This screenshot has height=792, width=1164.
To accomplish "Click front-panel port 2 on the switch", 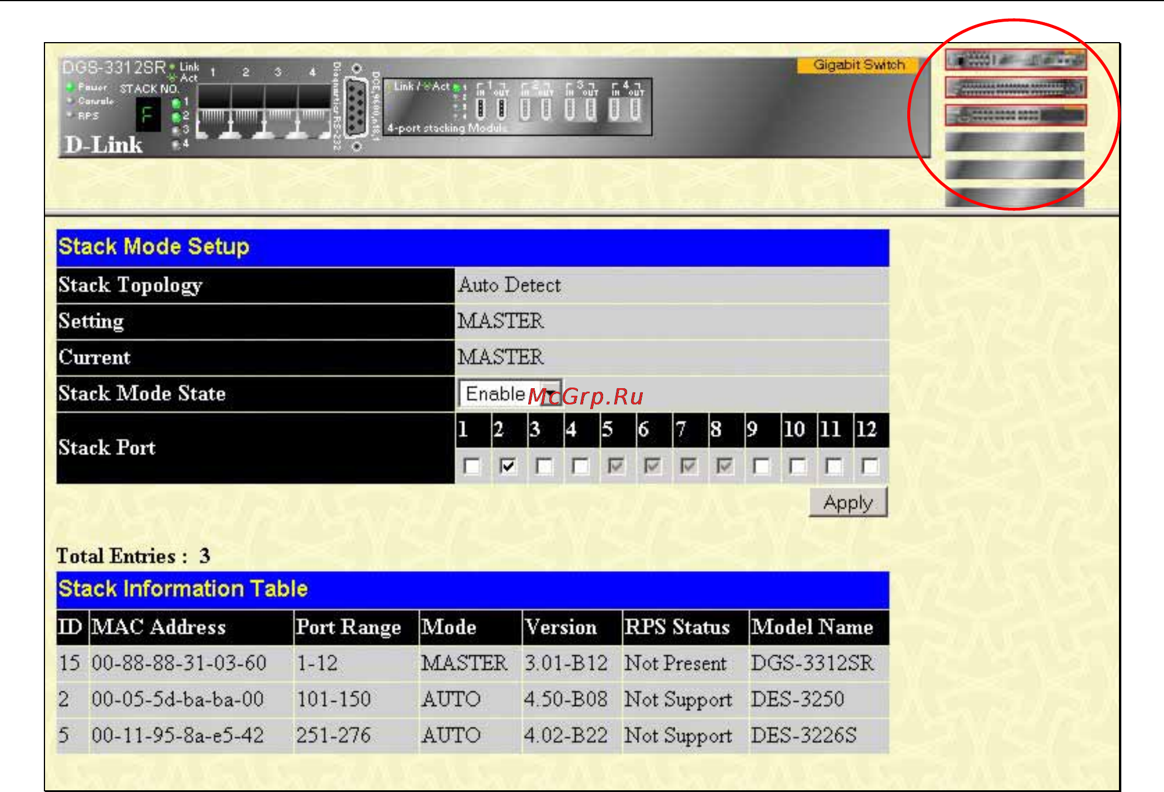I will click(x=247, y=111).
